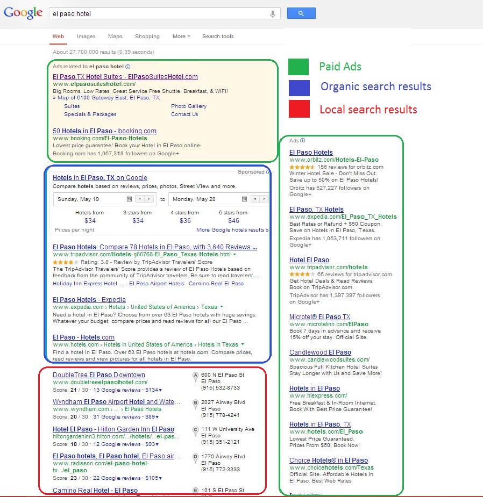
Task: Click the $36 '4 stars from' price
Action: coord(185,221)
